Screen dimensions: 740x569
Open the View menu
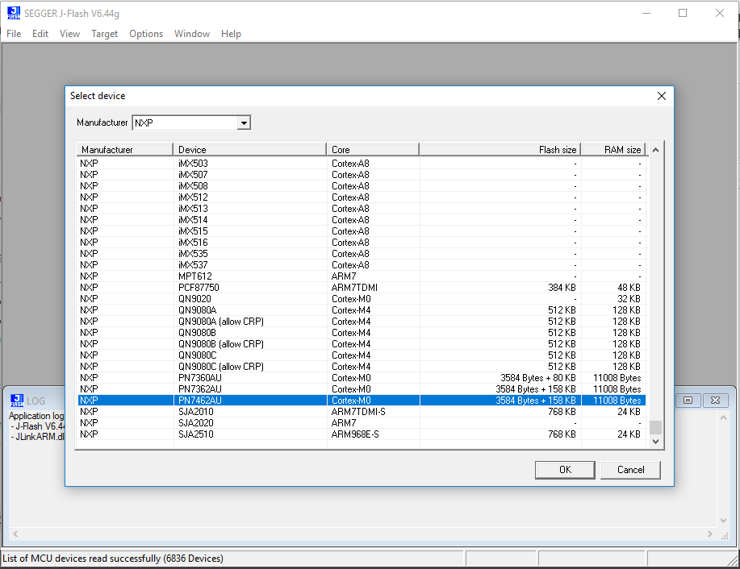pos(69,34)
